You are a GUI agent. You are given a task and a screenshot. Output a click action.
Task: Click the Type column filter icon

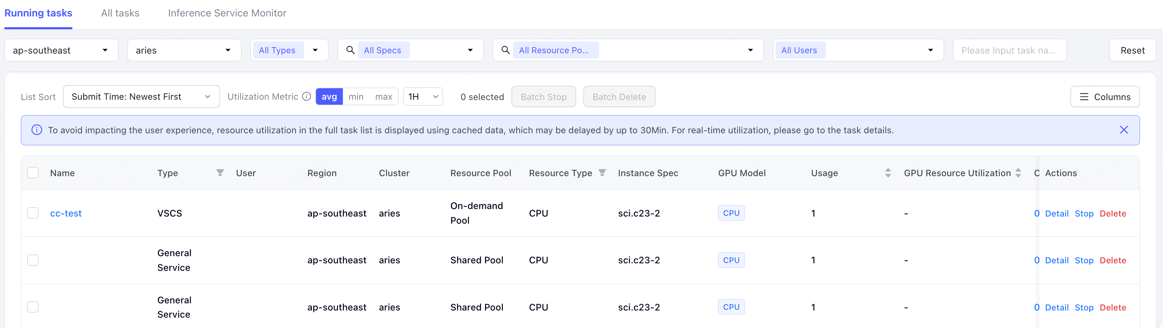point(220,173)
